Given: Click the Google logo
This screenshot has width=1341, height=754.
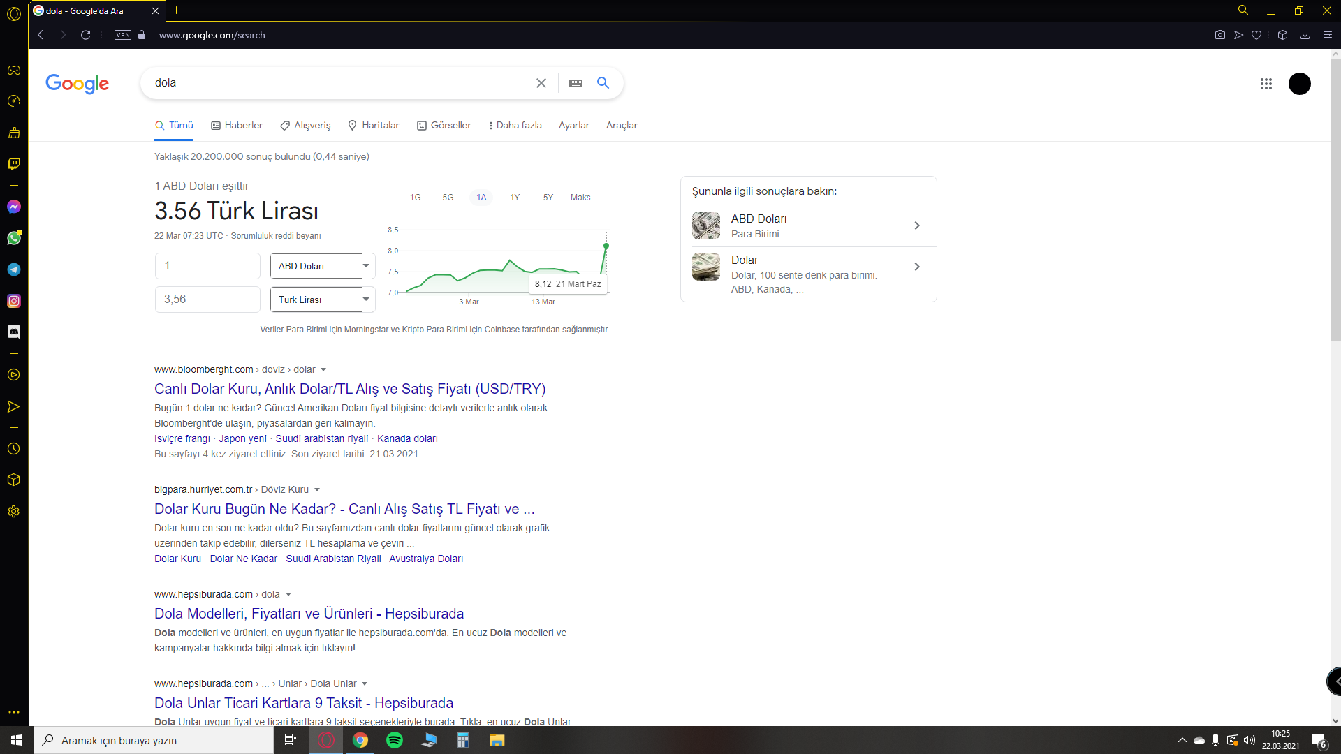Looking at the screenshot, I should [x=77, y=84].
